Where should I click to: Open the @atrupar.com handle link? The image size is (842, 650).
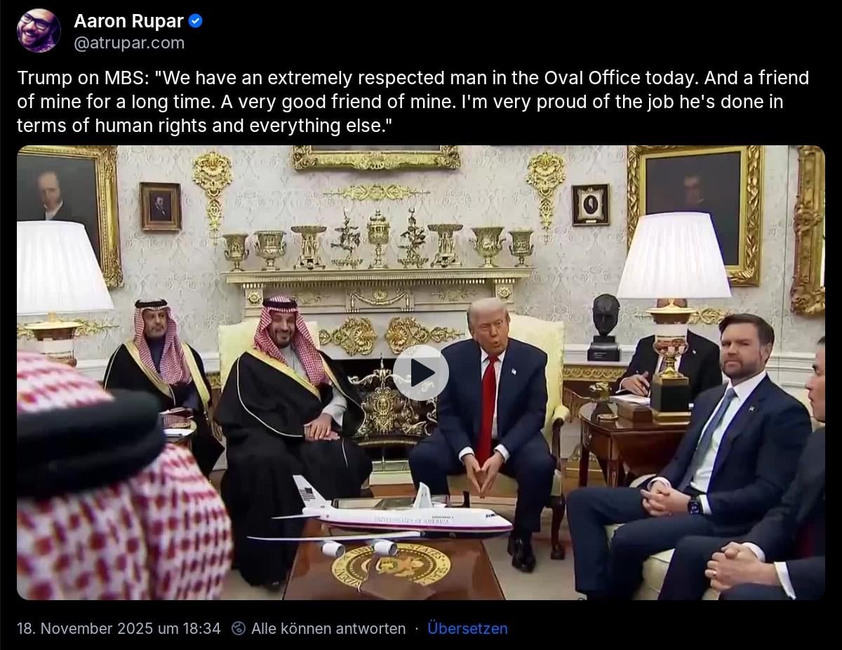129,43
